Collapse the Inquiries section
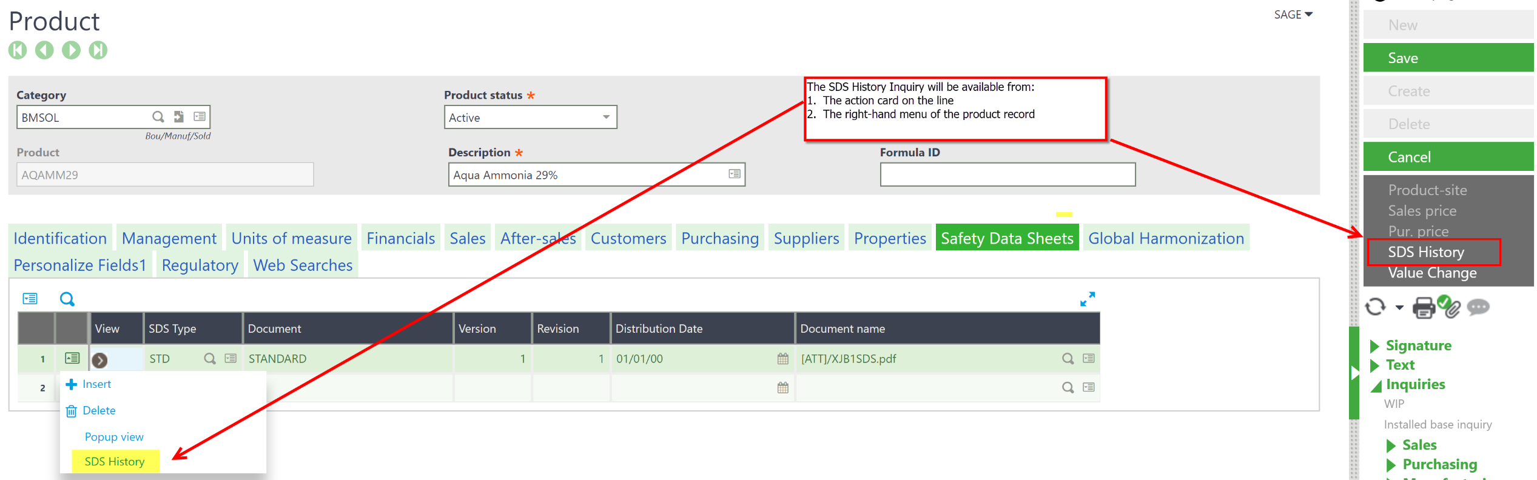Viewport: 1537px width, 480px height. point(1376,385)
